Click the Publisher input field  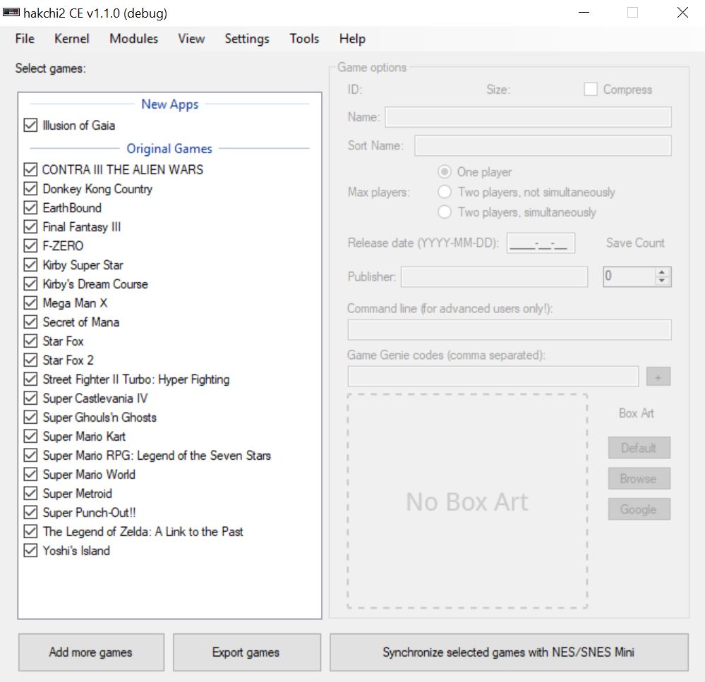[x=494, y=276]
